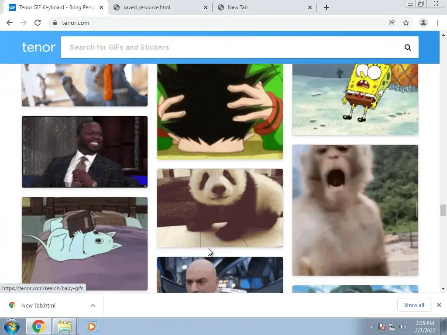Screen dimensions: 447x335
Task: Open the laughing man in suit GIF
Action: click(85, 151)
